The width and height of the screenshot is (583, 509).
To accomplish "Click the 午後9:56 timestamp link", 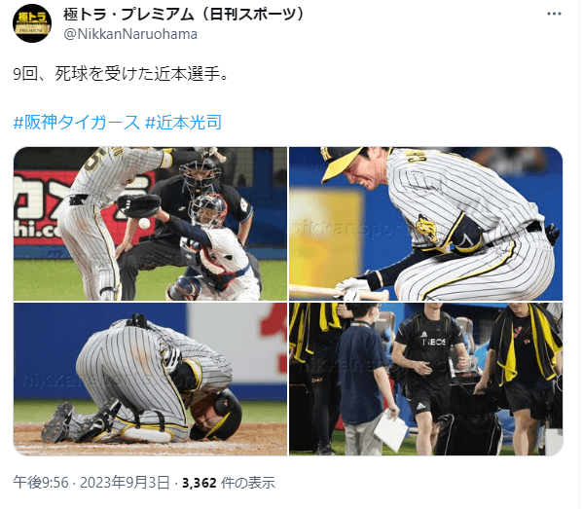I will (x=41, y=483).
